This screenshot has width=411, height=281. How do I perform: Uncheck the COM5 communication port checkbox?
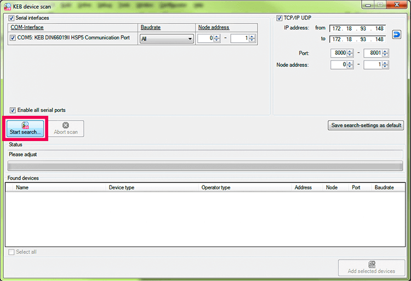[13, 38]
